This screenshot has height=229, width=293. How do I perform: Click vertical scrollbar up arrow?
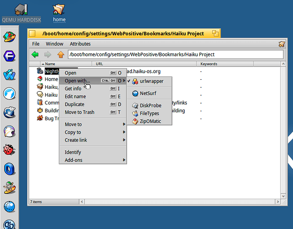point(283,64)
